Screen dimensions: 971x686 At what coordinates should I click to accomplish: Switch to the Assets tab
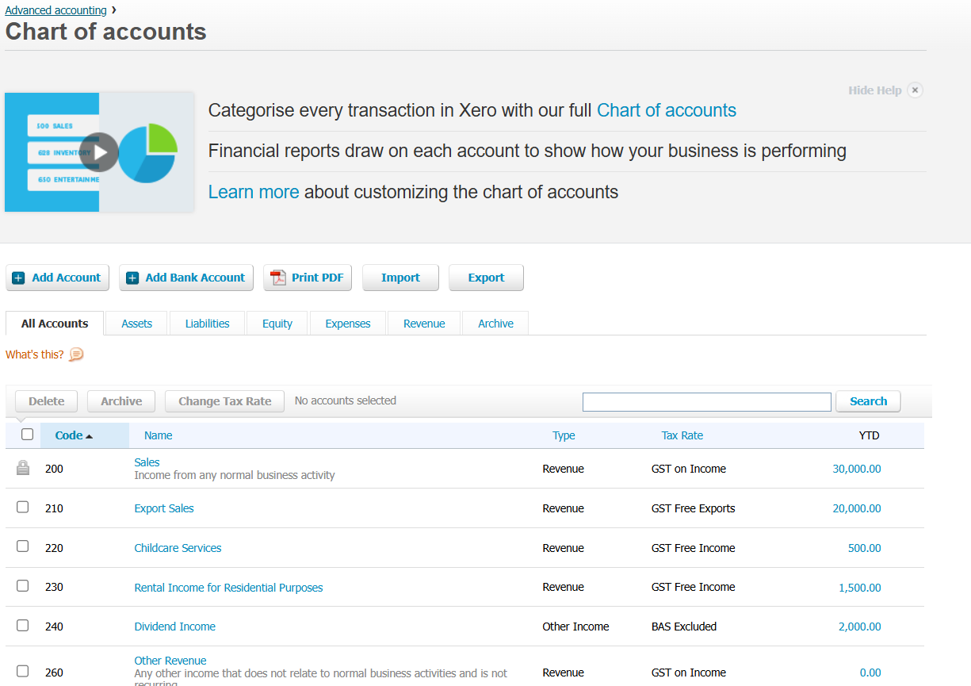coord(136,324)
